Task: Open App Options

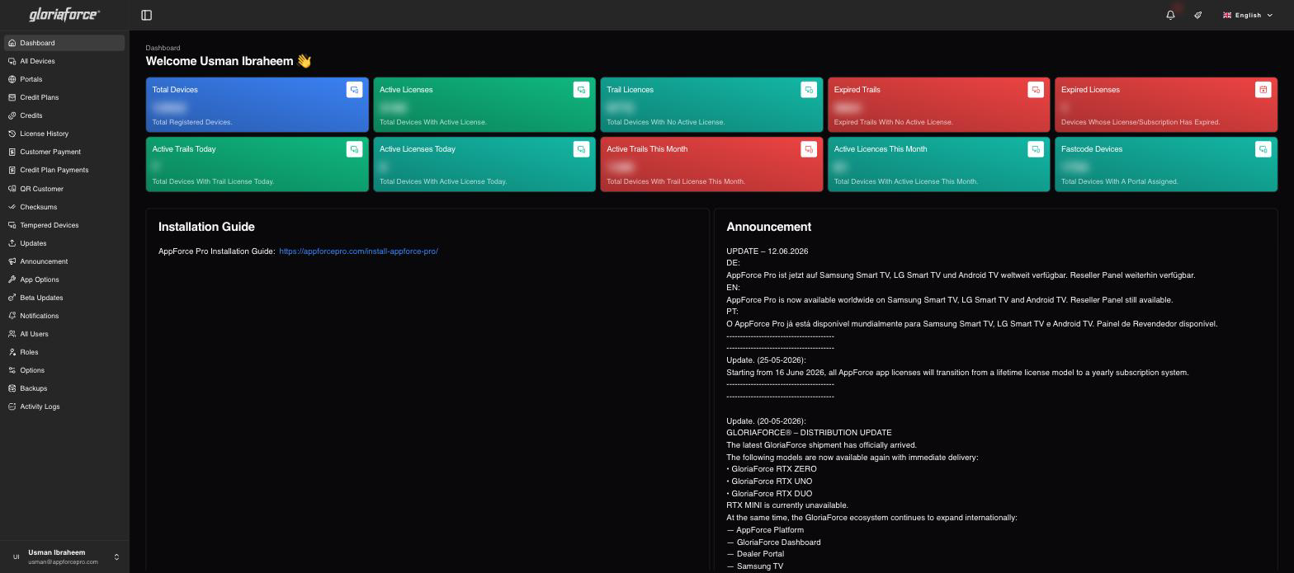Action: [x=64, y=279]
